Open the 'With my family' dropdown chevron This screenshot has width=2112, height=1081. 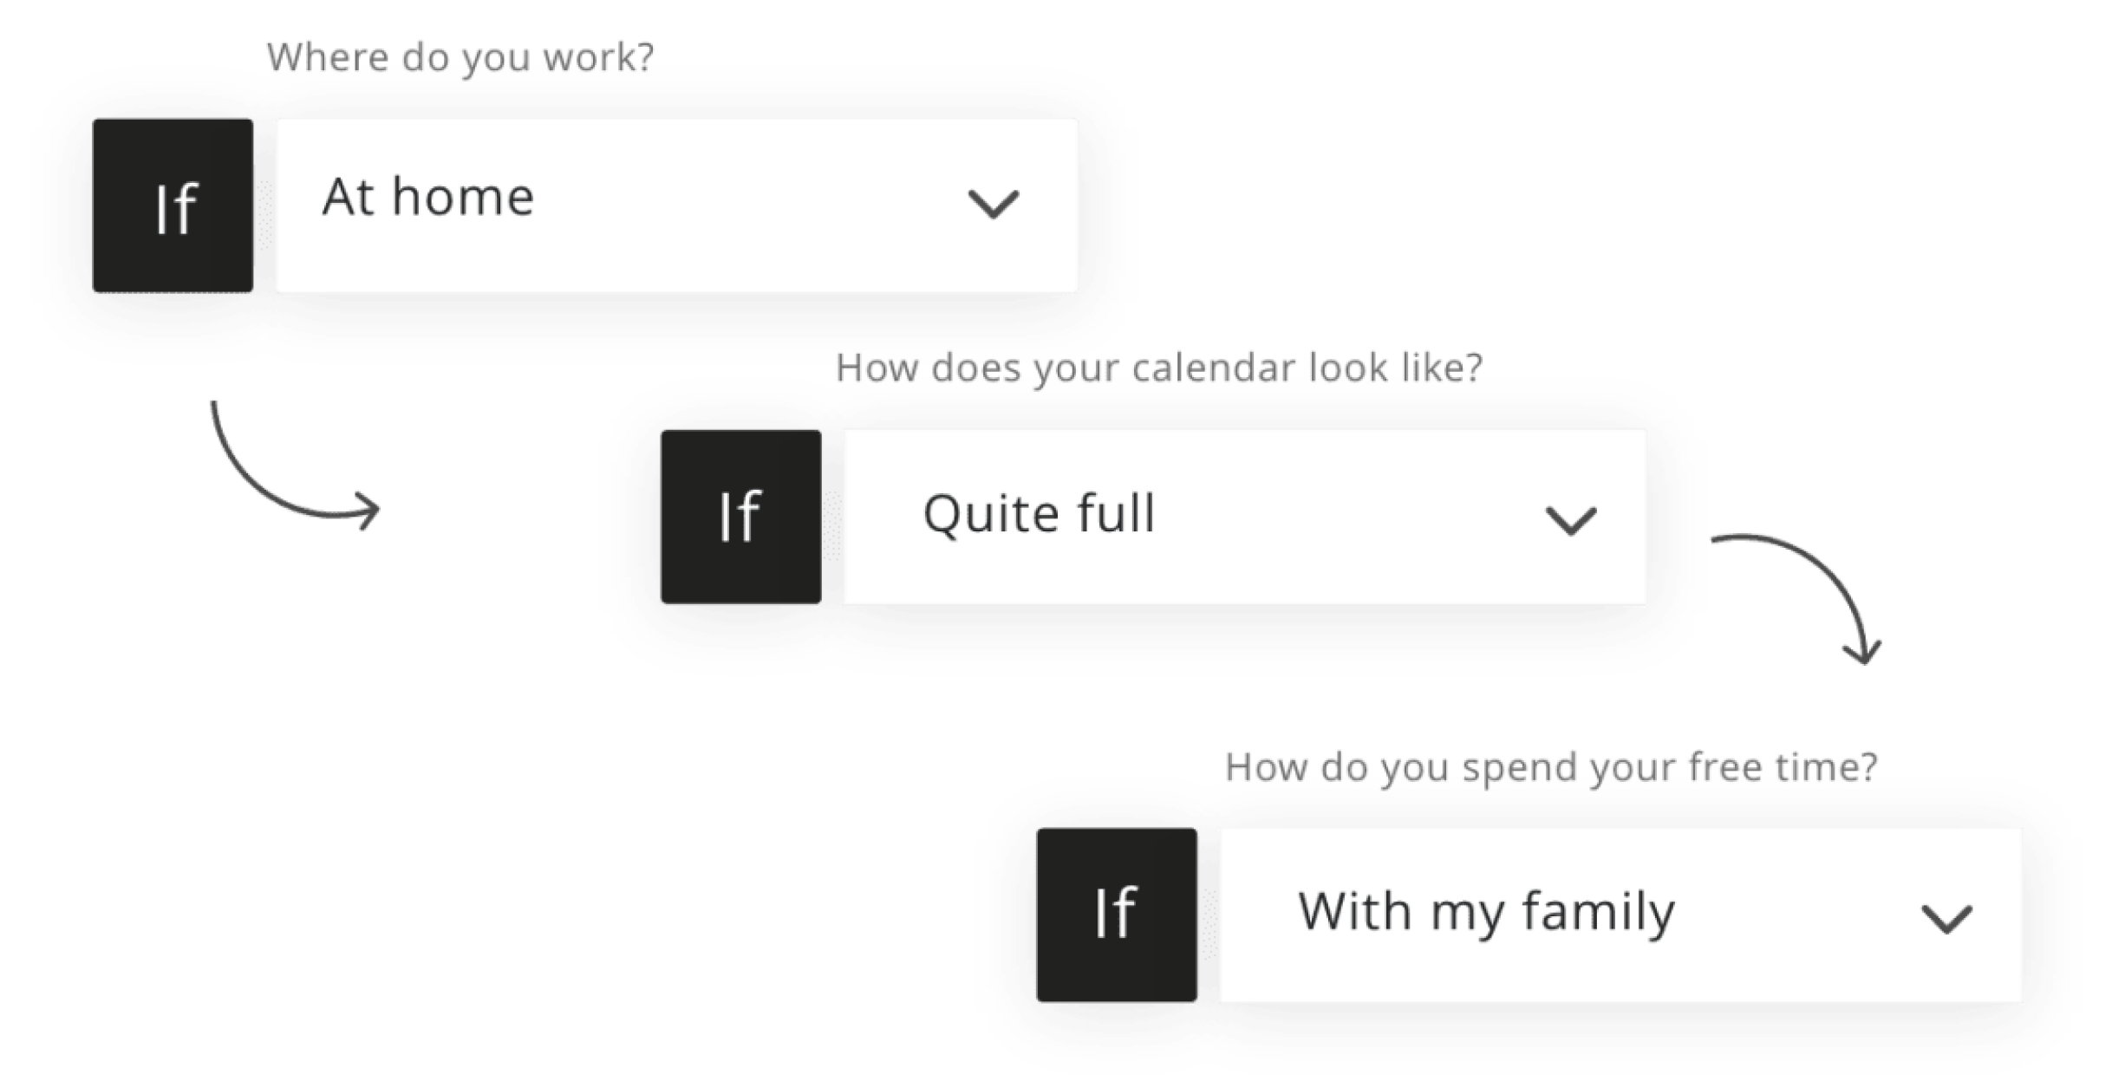point(1946,919)
